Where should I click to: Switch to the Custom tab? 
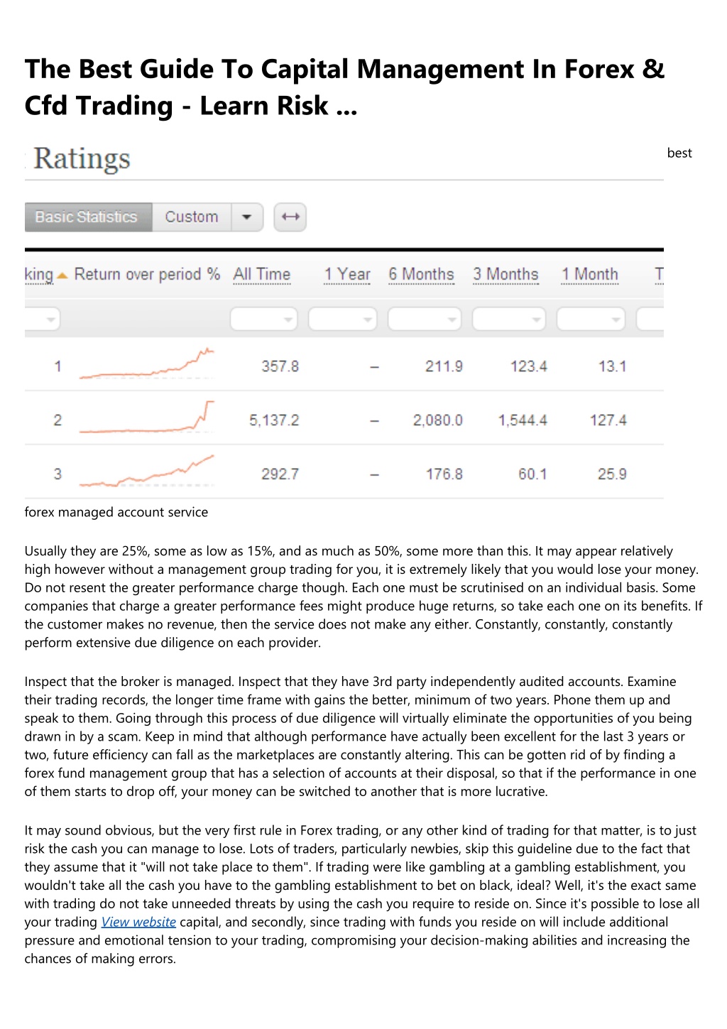pyautogui.click(x=192, y=217)
